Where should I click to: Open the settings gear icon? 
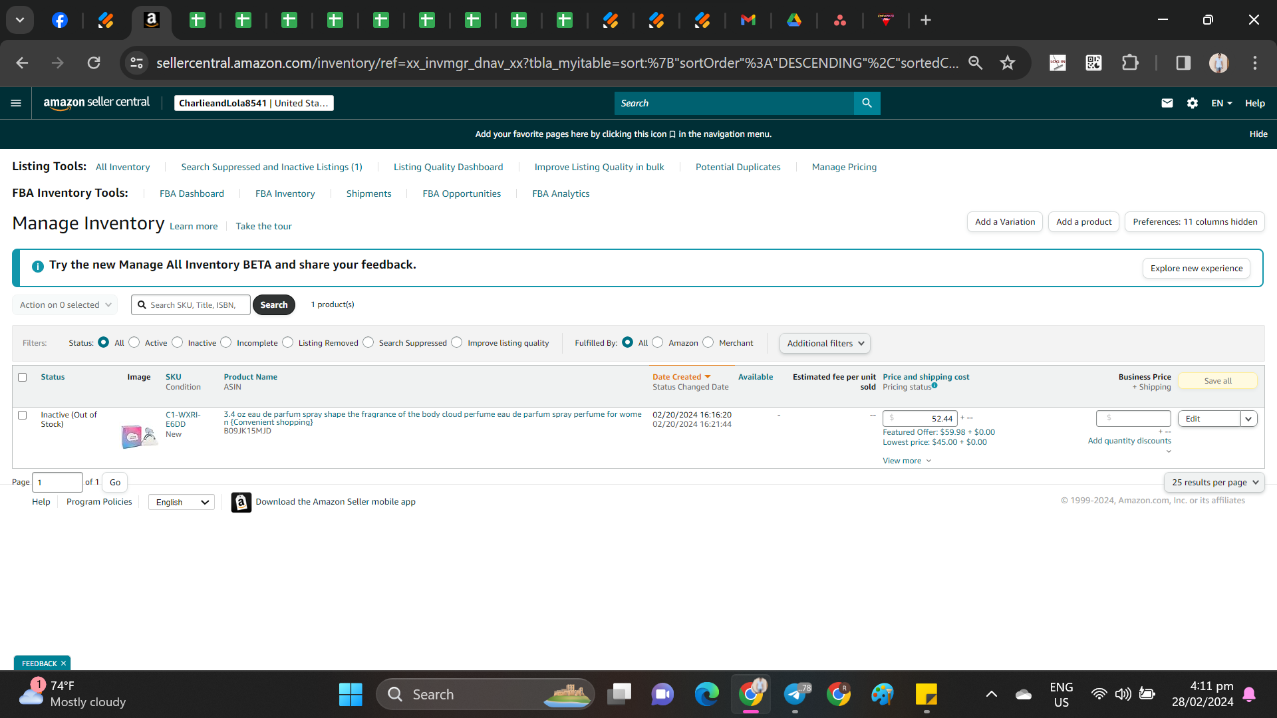(1193, 103)
